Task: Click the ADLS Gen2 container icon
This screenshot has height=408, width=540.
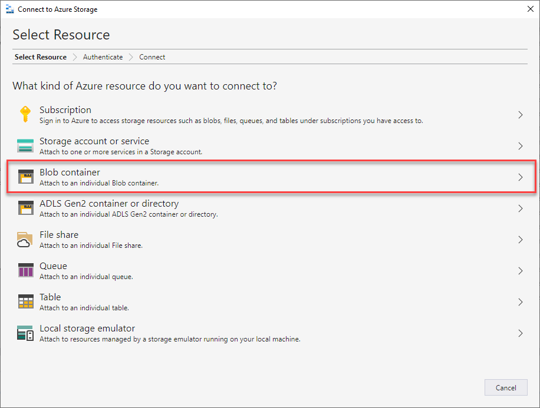Action: (x=25, y=208)
